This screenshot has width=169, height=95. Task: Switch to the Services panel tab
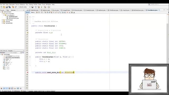coord(13,10)
